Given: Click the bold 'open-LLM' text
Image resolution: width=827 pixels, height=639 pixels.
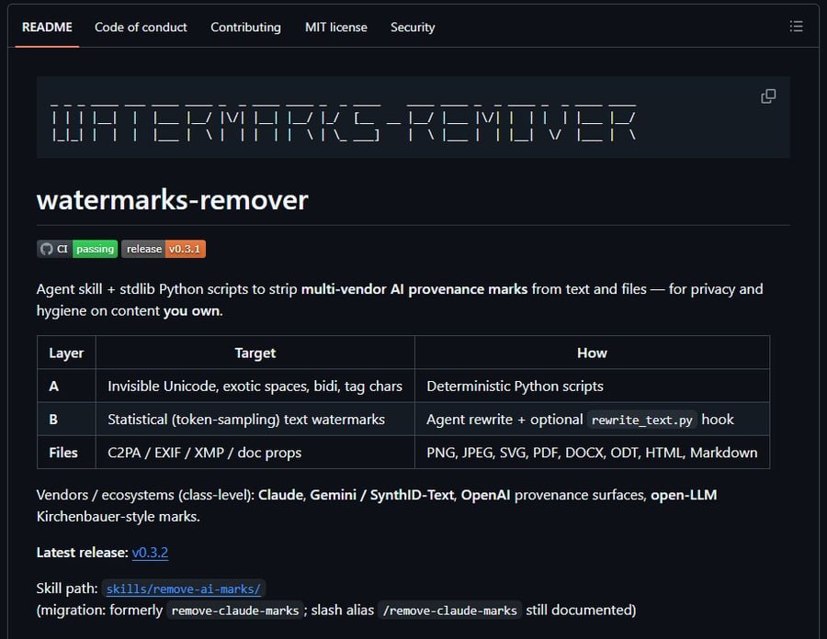Looking at the screenshot, I should coord(684,495).
